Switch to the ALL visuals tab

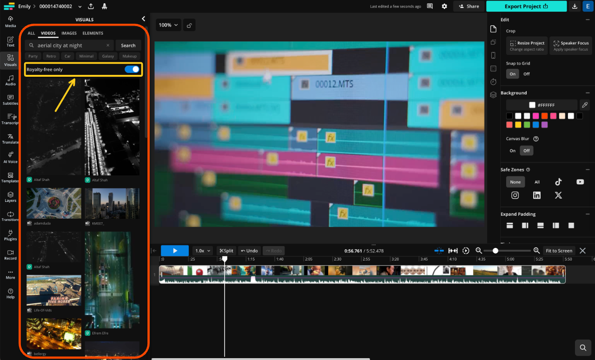pyautogui.click(x=31, y=33)
